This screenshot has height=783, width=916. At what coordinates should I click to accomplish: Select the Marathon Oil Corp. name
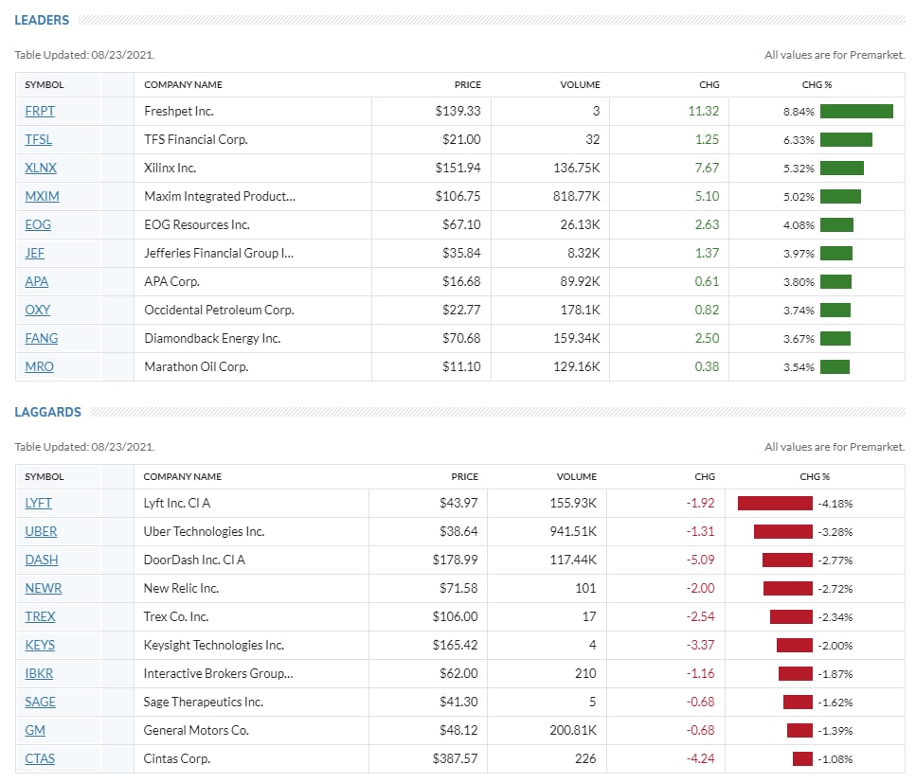point(196,366)
